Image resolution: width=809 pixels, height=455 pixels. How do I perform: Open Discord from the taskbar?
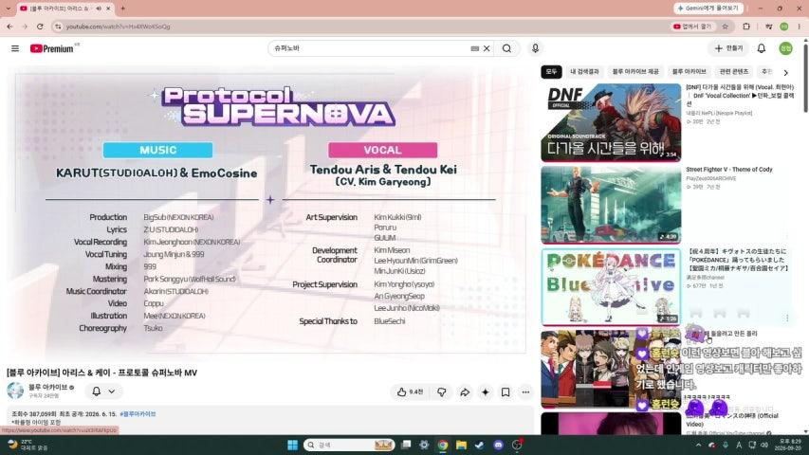click(498, 445)
